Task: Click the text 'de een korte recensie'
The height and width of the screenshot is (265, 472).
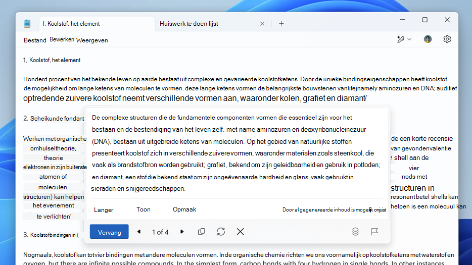Action: coord(422,139)
